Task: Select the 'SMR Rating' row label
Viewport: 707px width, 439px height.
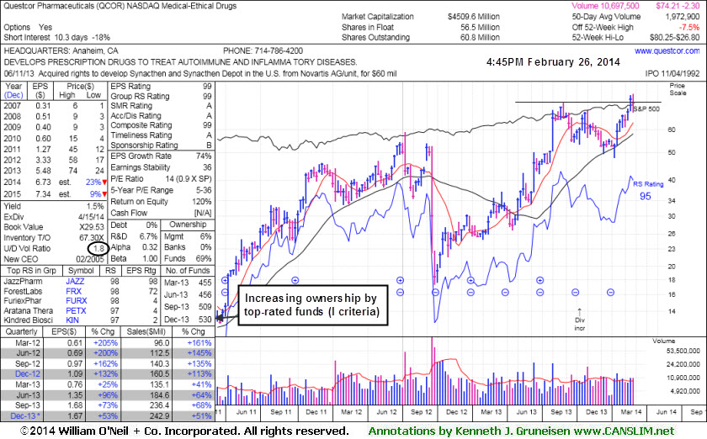Action: point(131,105)
